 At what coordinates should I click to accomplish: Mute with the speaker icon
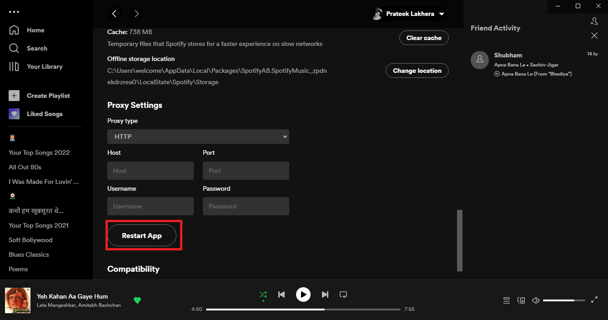536,300
